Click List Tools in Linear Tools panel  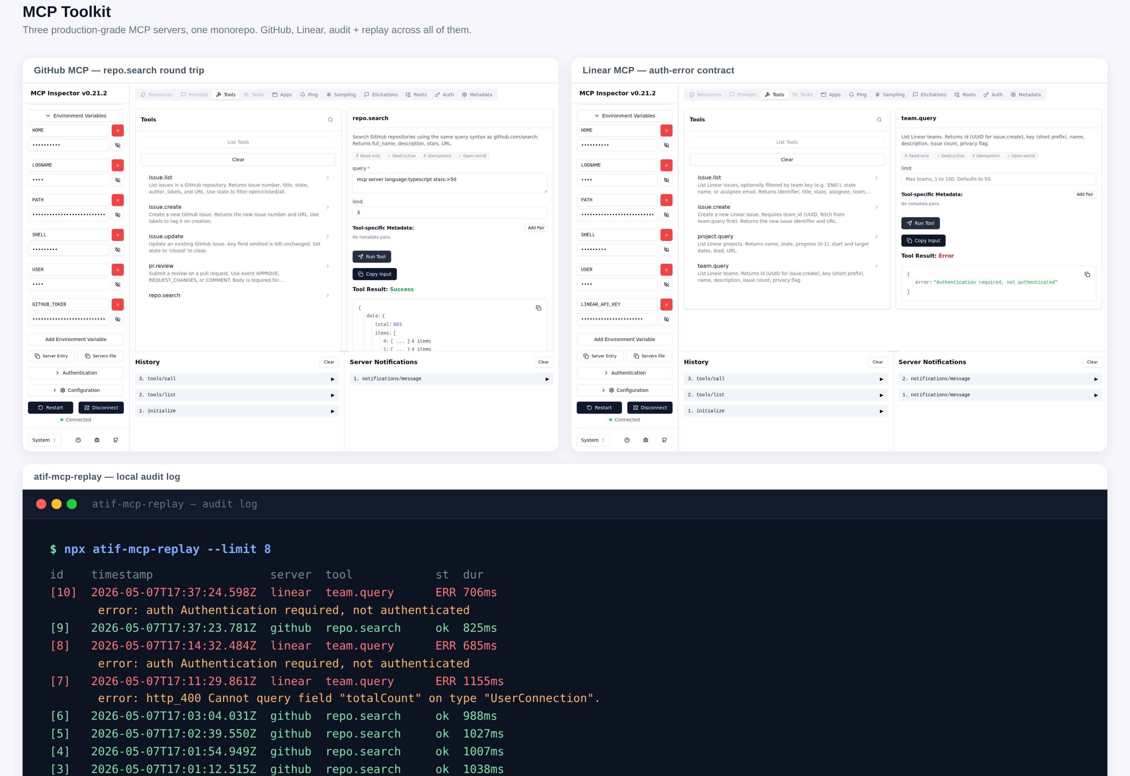pyautogui.click(x=786, y=142)
